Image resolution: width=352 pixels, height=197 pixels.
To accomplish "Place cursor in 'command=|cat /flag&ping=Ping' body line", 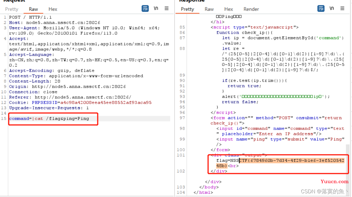I will tap(49, 119).
